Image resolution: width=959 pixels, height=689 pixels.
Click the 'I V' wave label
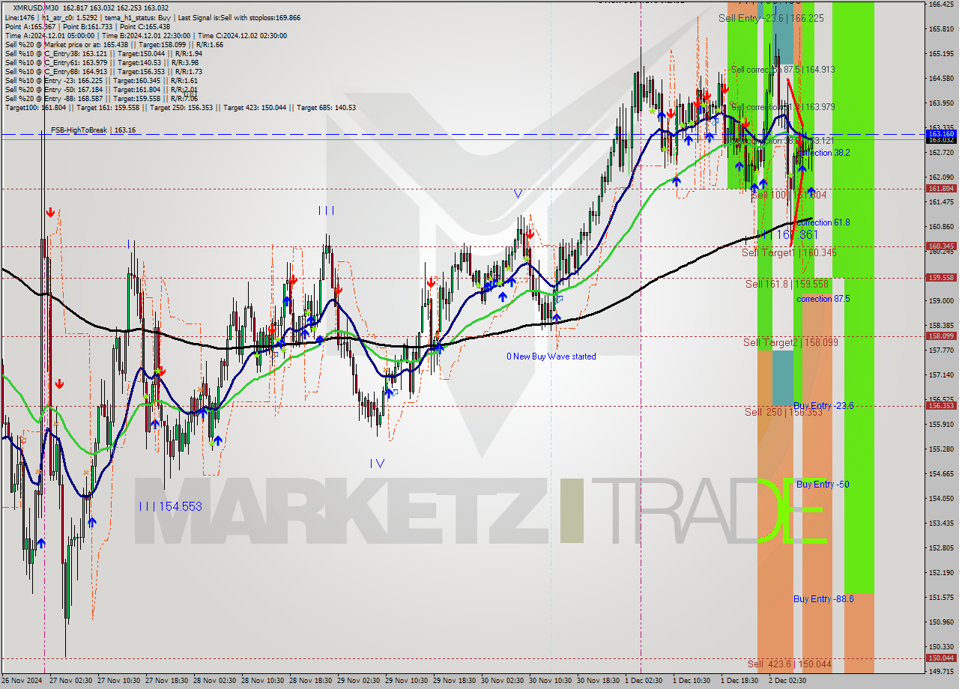point(377,464)
